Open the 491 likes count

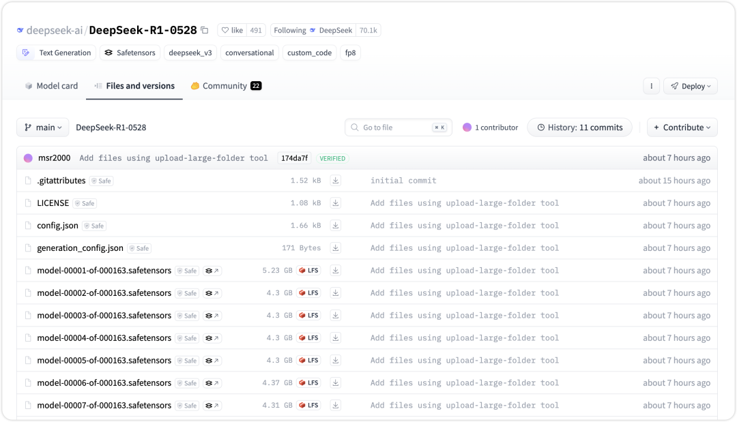256,31
